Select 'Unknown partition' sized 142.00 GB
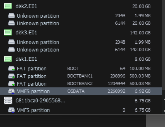Screen dimensions: 165x127 click(81, 50)
